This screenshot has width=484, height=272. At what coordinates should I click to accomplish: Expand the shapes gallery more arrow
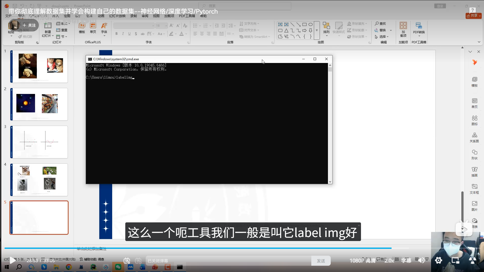click(x=317, y=30)
